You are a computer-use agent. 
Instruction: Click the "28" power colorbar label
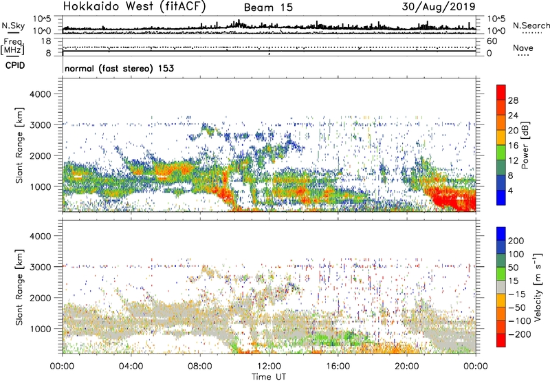click(x=513, y=100)
